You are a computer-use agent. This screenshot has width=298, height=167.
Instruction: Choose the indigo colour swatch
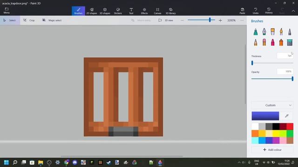[269, 141]
